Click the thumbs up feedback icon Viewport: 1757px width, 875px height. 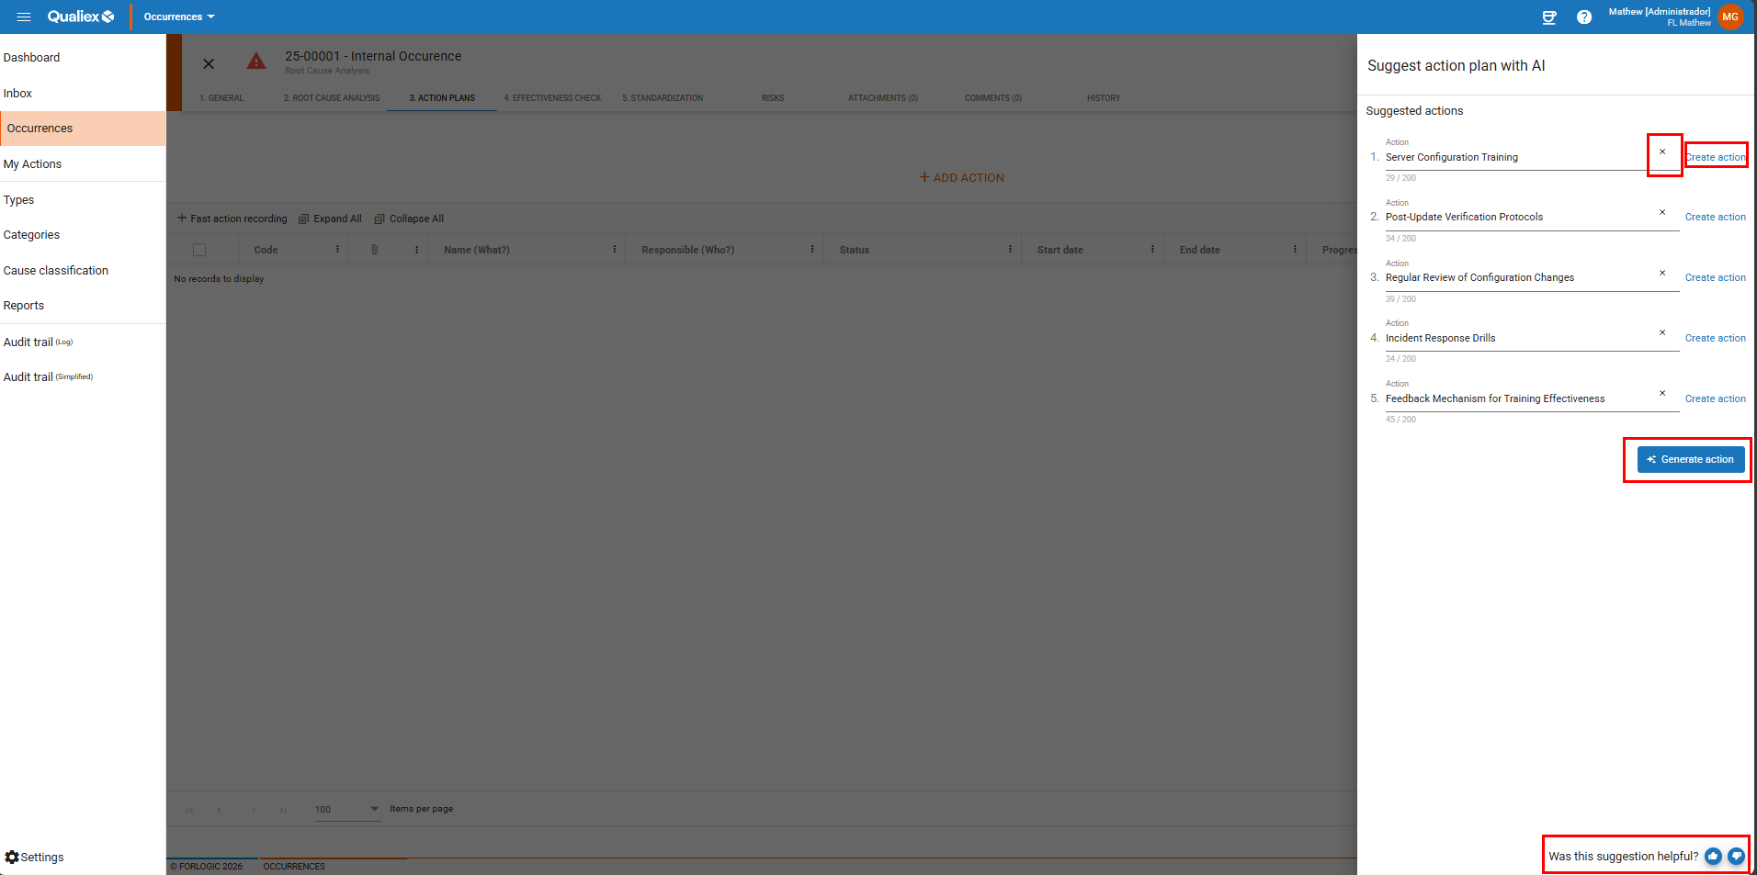click(x=1713, y=856)
